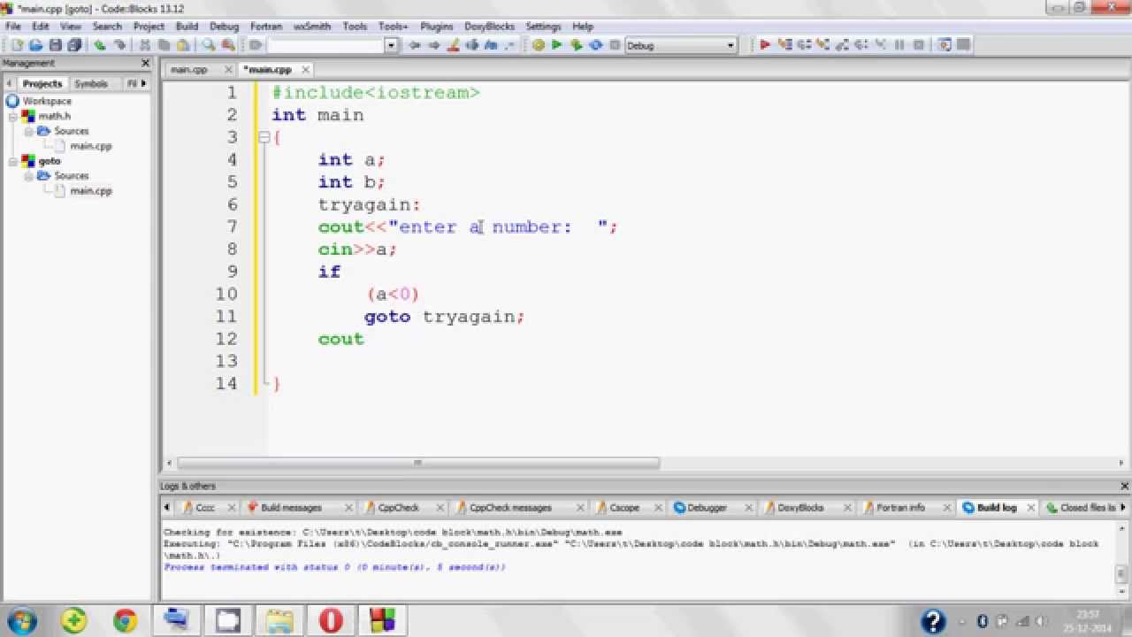The image size is (1132, 637).
Task: Collapse the math.h project tree node
Action: (13, 116)
